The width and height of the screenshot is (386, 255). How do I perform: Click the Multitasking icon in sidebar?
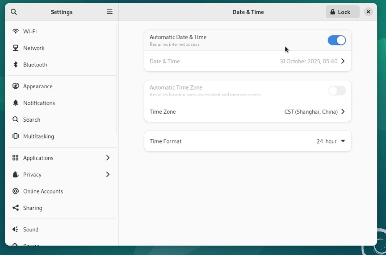pyautogui.click(x=16, y=136)
